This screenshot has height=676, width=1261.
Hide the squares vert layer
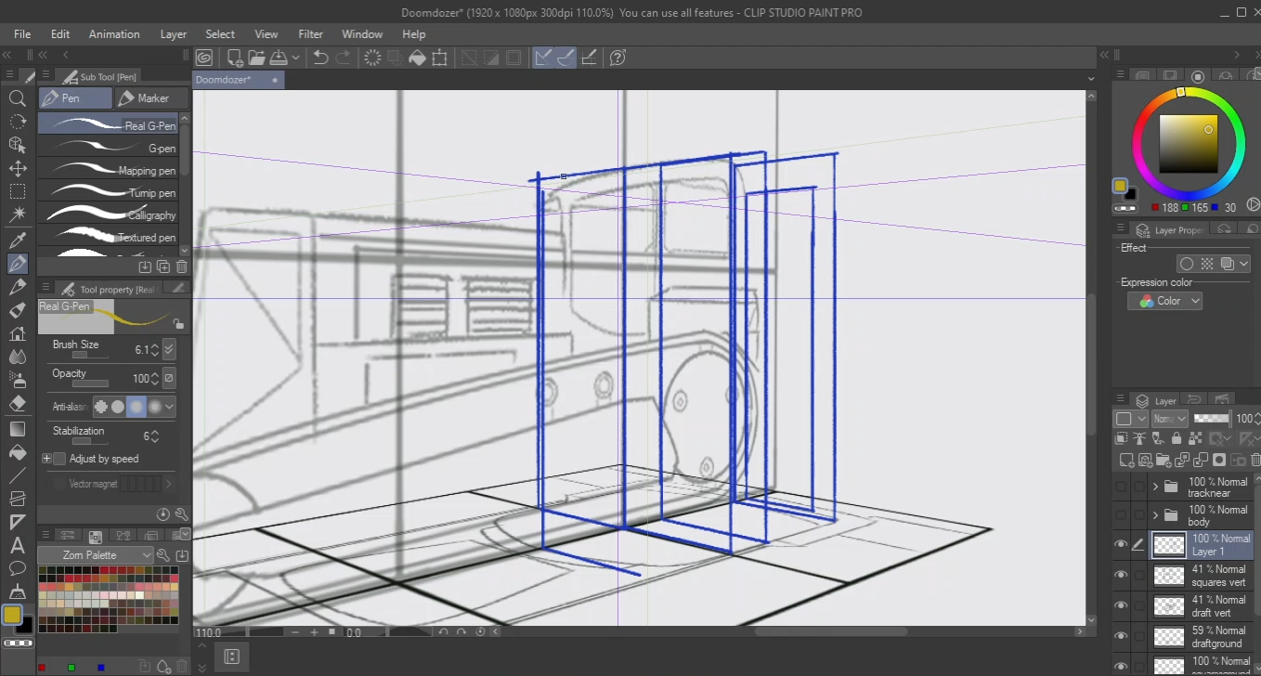[x=1121, y=576]
